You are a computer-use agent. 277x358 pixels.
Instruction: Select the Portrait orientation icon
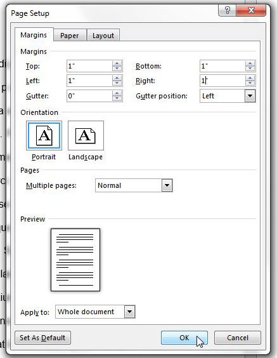(x=44, y=136)
